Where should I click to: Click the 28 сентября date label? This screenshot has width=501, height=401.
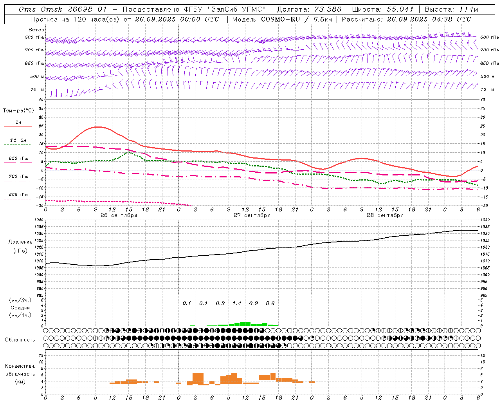coord(385,215)
